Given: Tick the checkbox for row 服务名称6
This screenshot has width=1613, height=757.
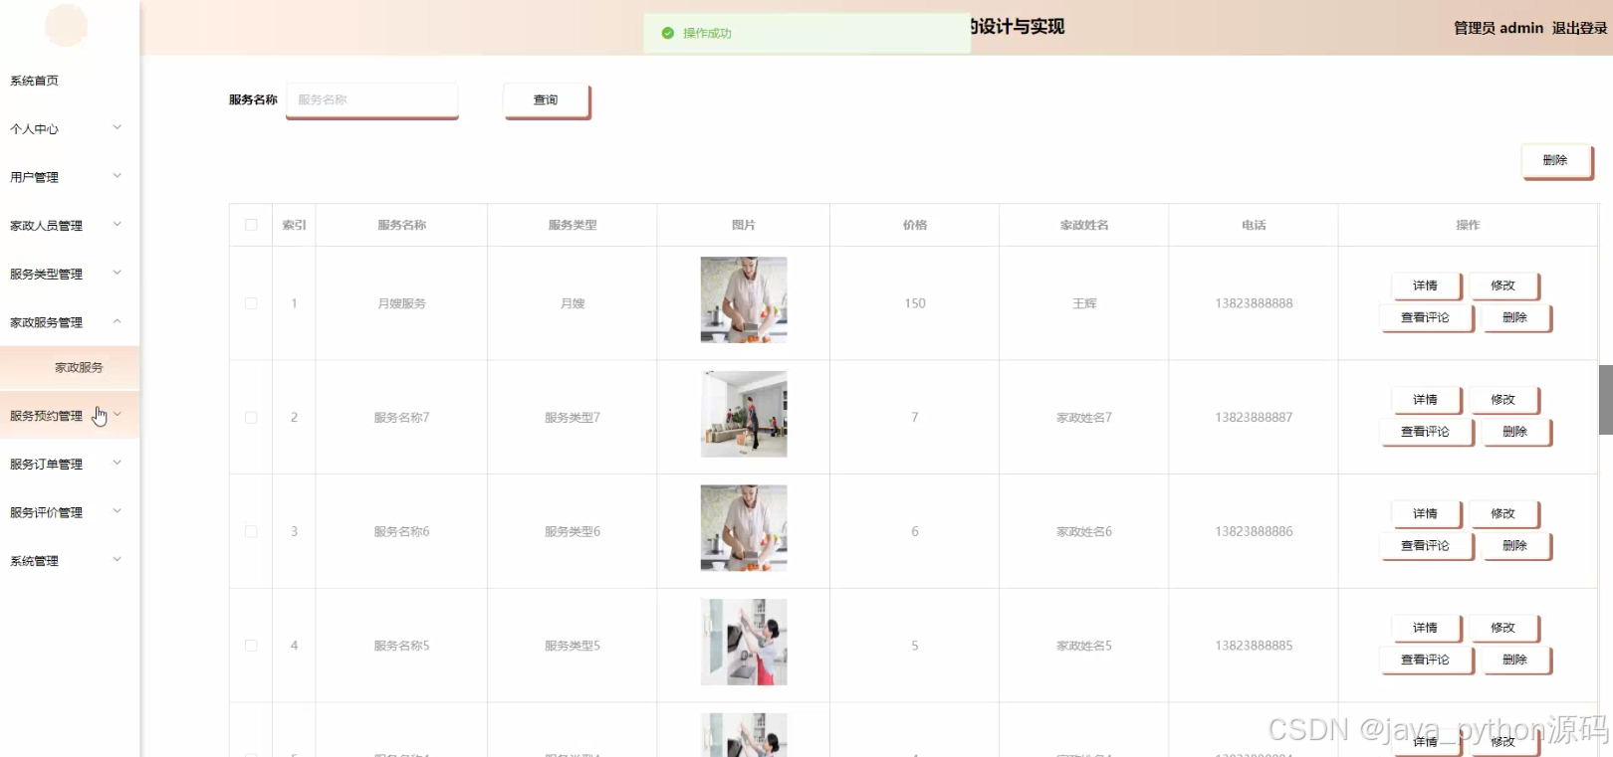Looking at the screenshot, I should pos(251,531).
